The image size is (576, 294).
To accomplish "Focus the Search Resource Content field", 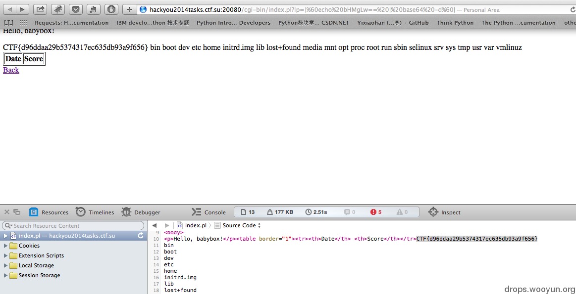I will (x=73, y=225).
